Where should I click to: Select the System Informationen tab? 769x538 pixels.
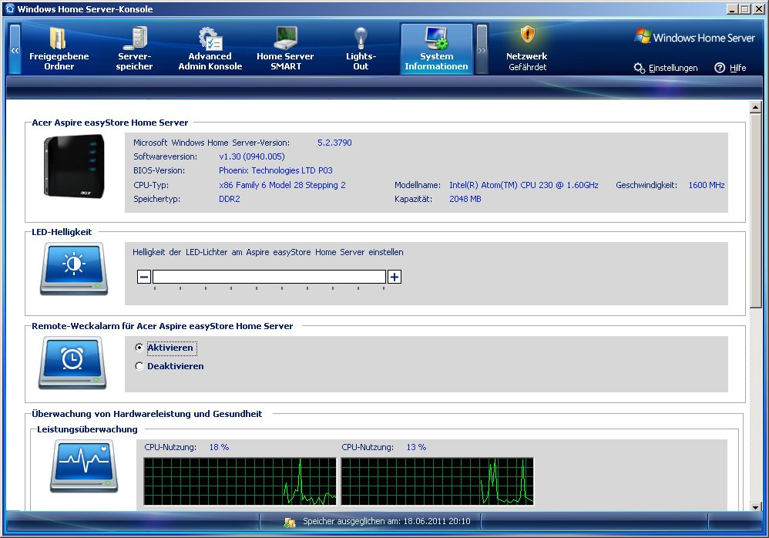(x=436, y=49)
